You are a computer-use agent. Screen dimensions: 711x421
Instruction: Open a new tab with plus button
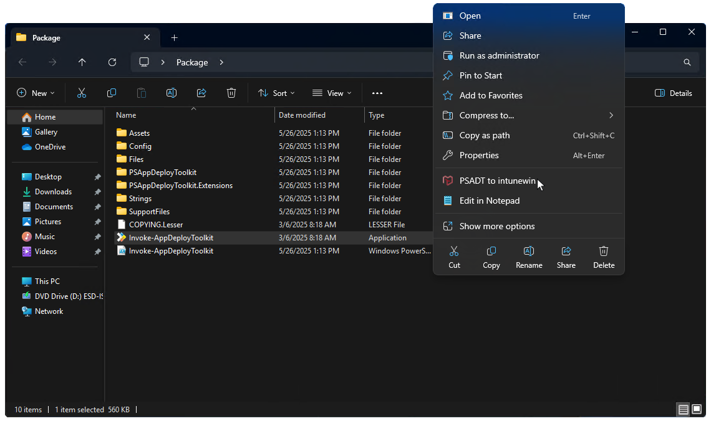pos(174,37)
